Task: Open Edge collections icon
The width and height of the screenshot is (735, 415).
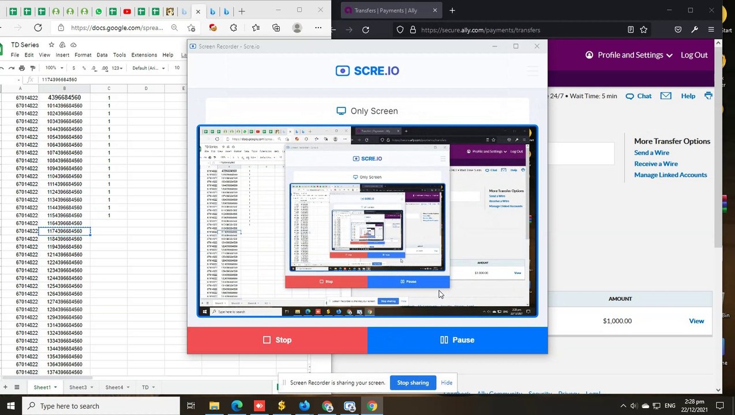Action: (276, 28)
